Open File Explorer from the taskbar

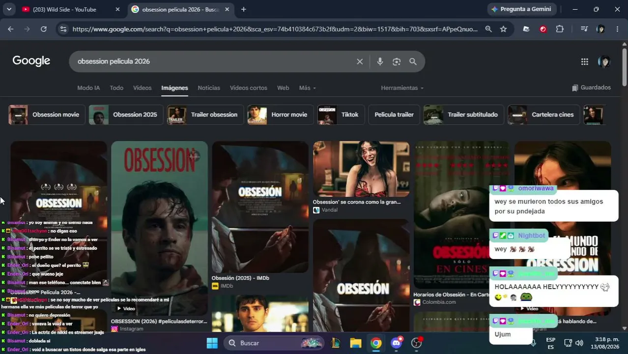click(356, 343)
